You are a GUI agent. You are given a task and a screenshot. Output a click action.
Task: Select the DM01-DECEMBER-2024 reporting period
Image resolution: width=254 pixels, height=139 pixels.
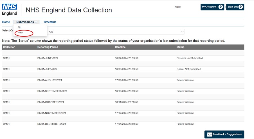tap(52, 124)
